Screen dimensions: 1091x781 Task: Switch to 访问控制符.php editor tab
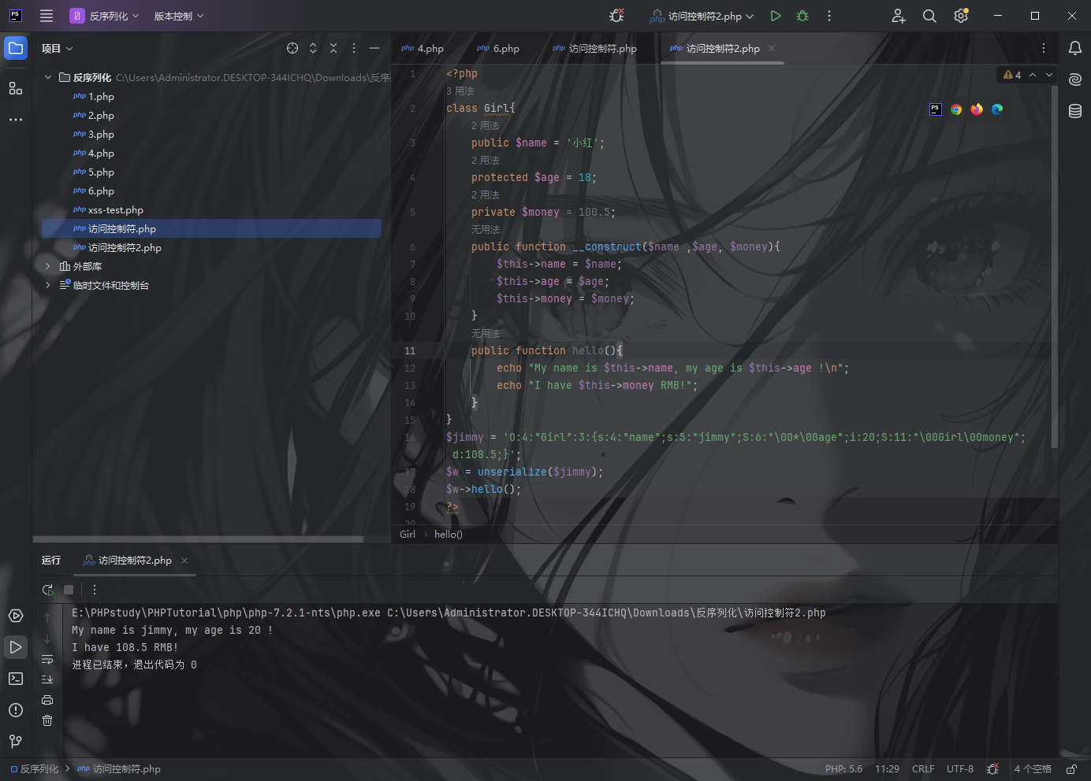(595, 48)
